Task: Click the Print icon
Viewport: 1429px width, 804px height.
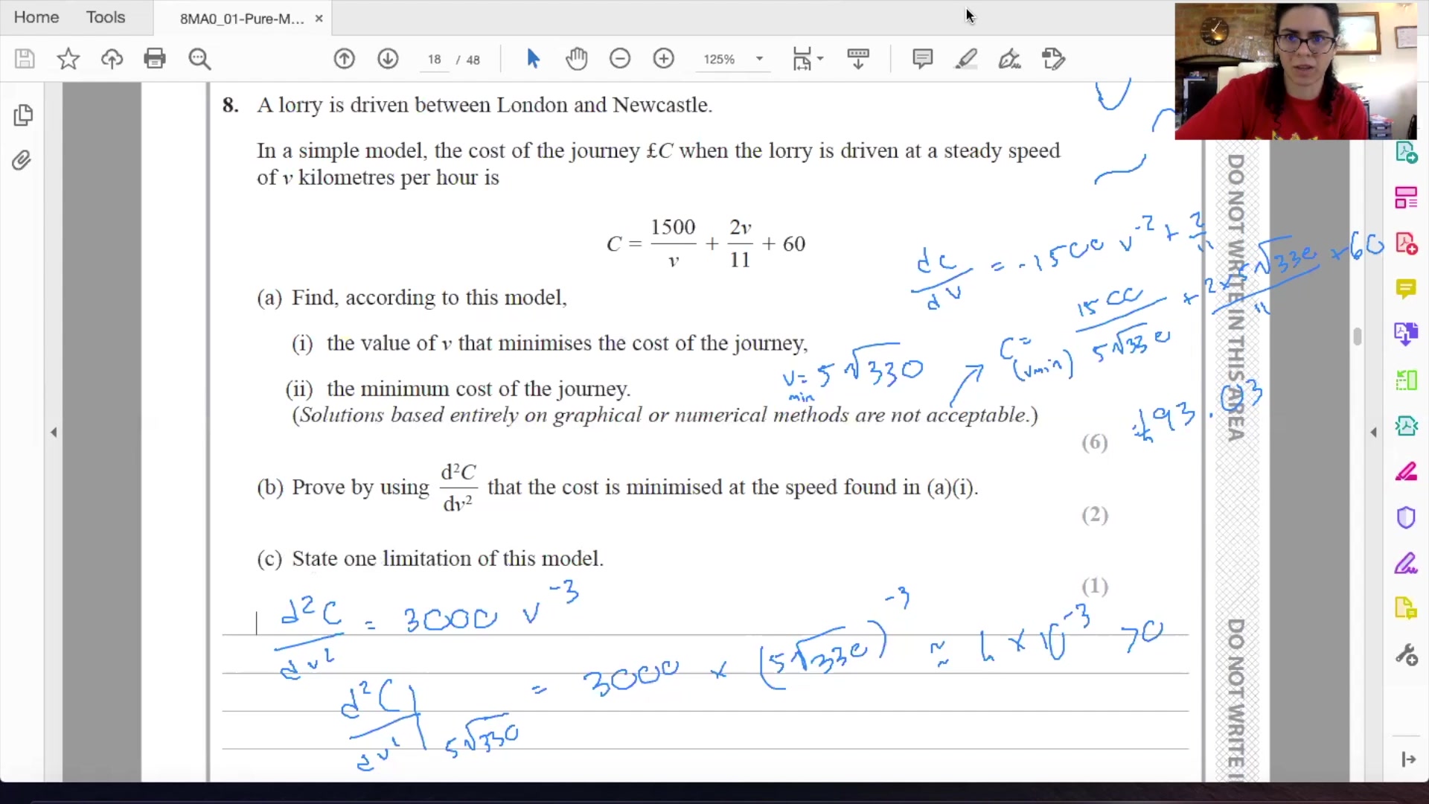Action: [155, 59]
